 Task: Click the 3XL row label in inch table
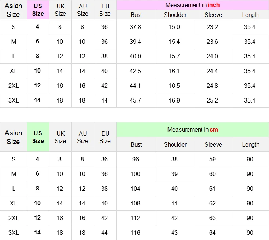coord(14,100)
